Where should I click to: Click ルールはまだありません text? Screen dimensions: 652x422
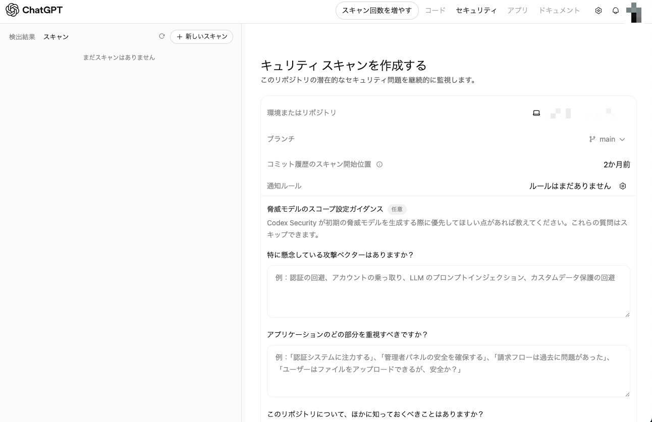point(570,186)
